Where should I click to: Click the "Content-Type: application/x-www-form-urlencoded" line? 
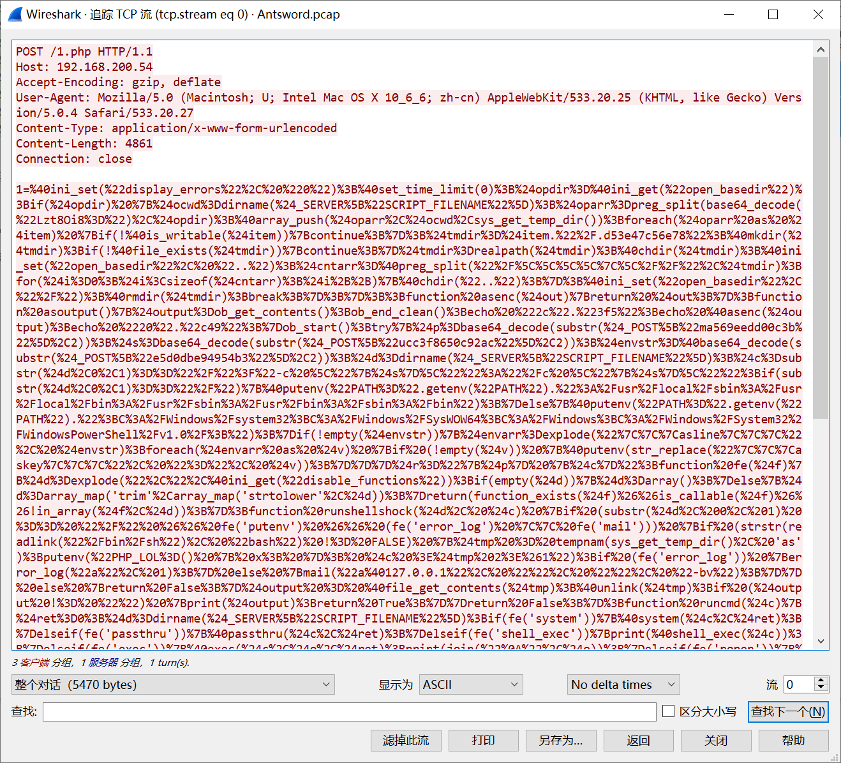[x=176, y=128]
